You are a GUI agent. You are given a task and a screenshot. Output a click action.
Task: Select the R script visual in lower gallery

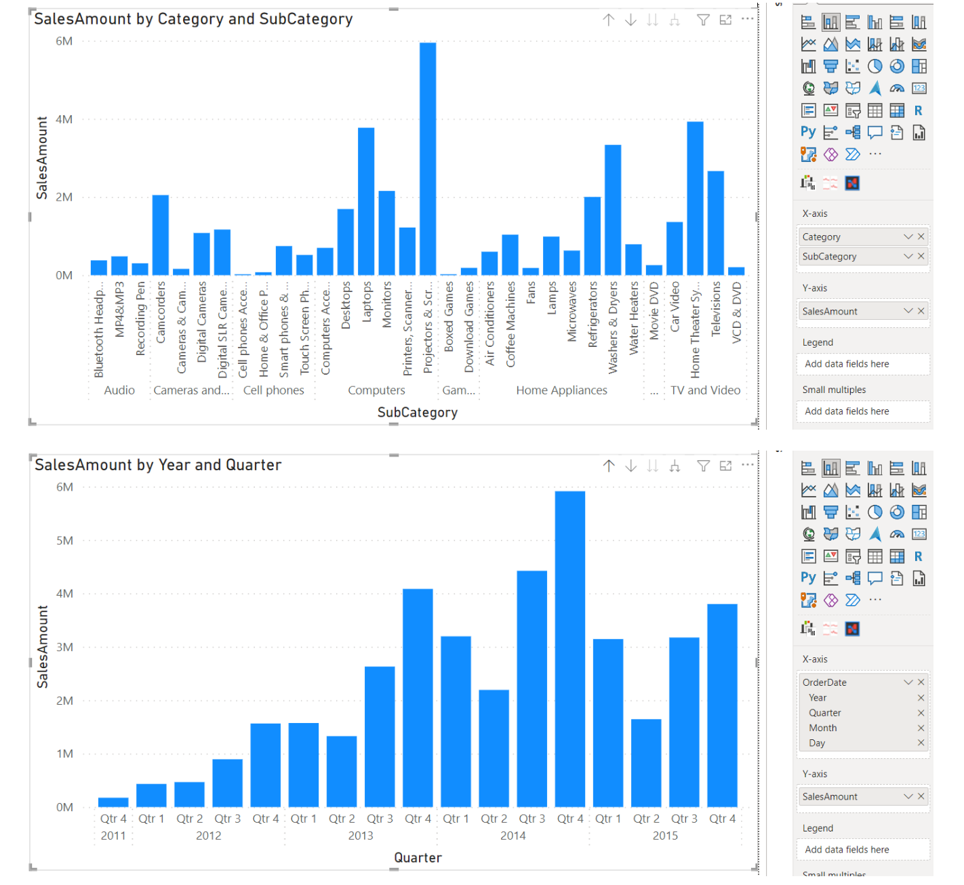pos(919,557)
